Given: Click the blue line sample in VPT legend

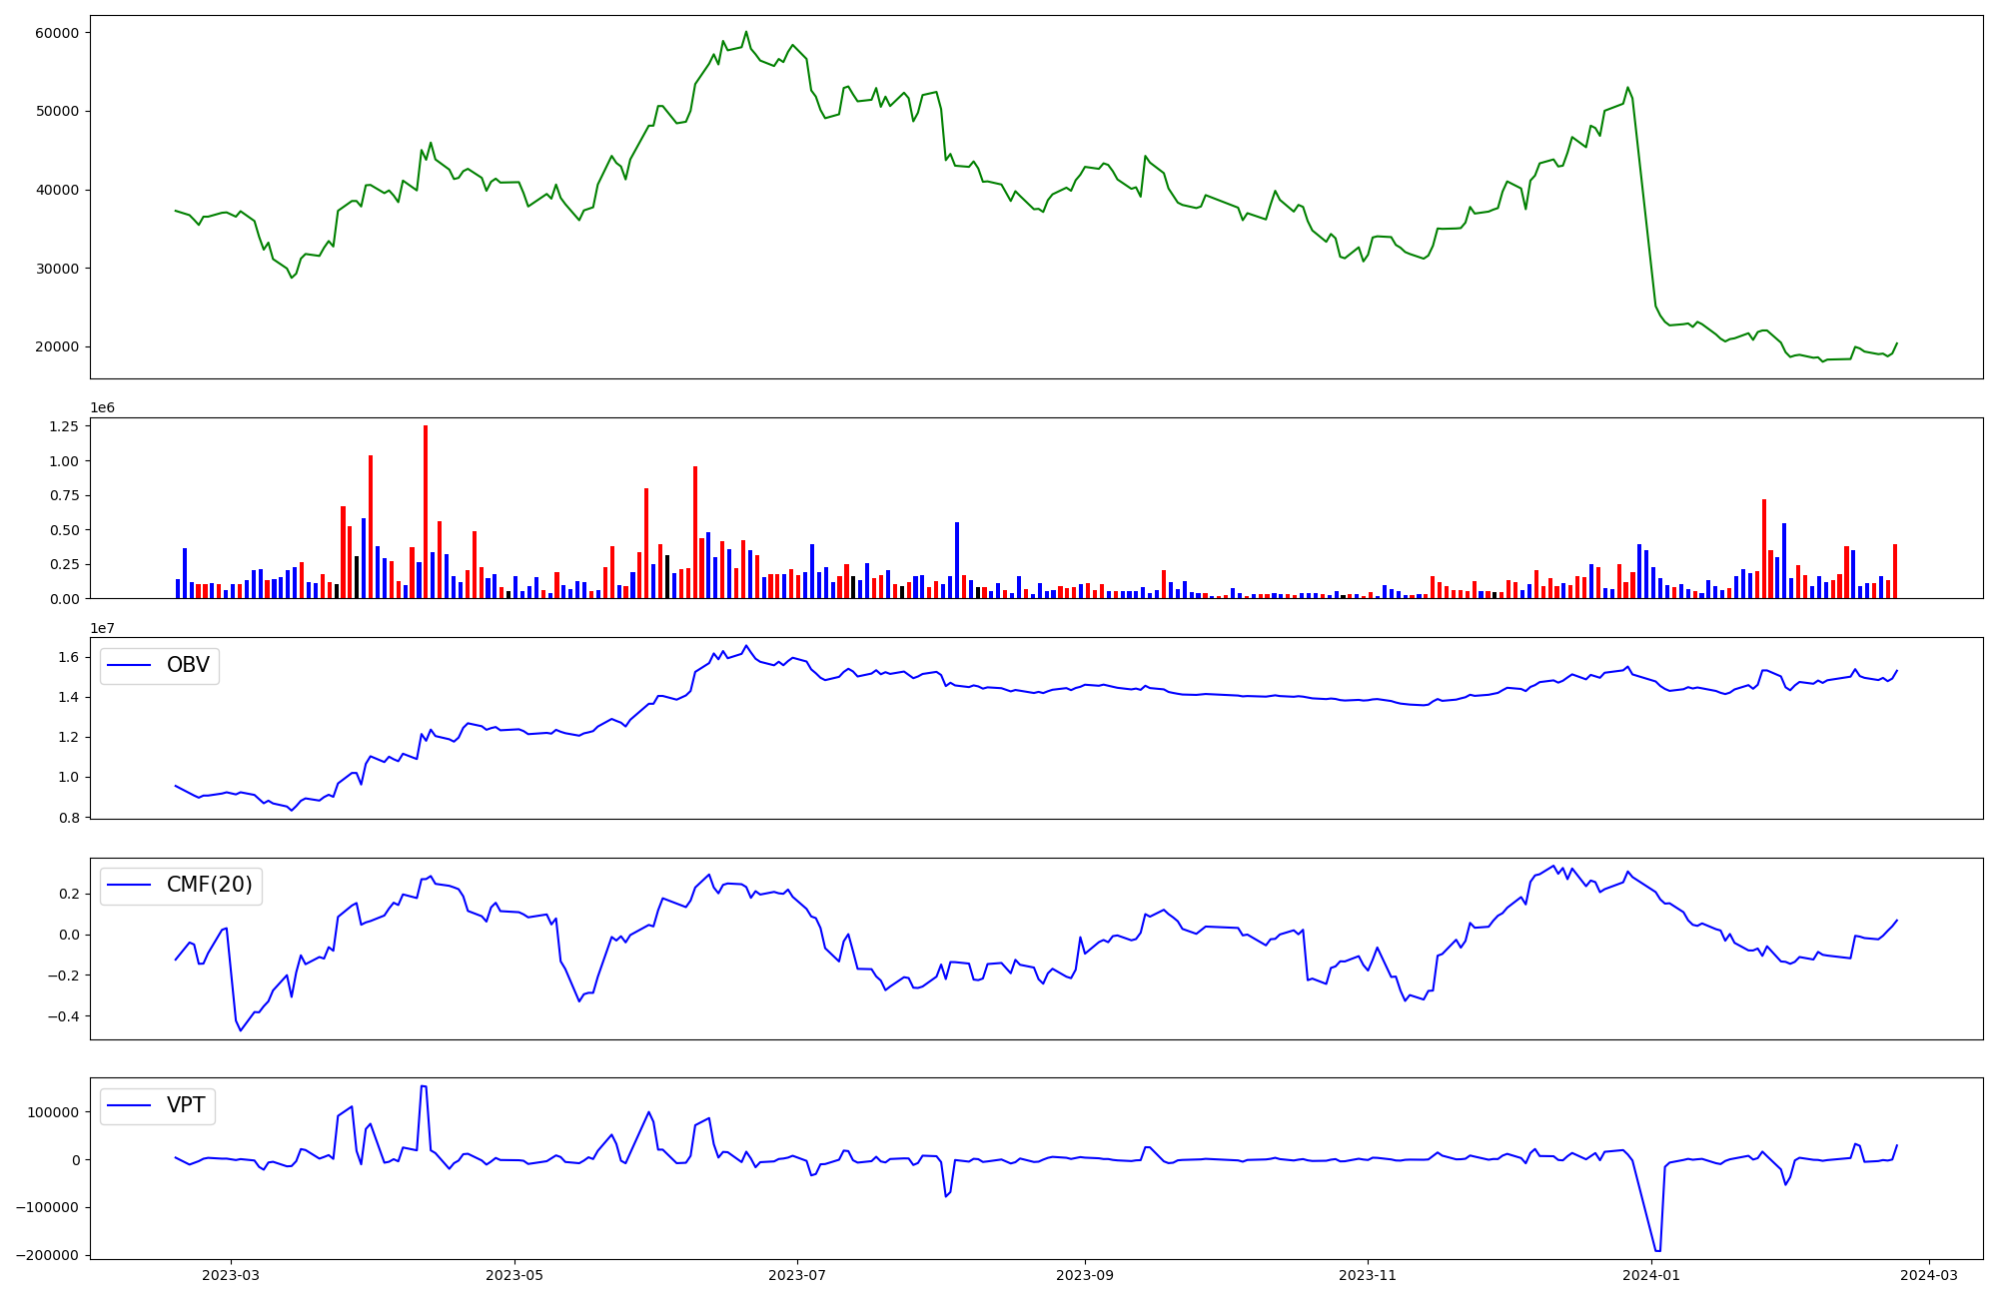Looking at the screenshot, I should [x=129, y=1105].
